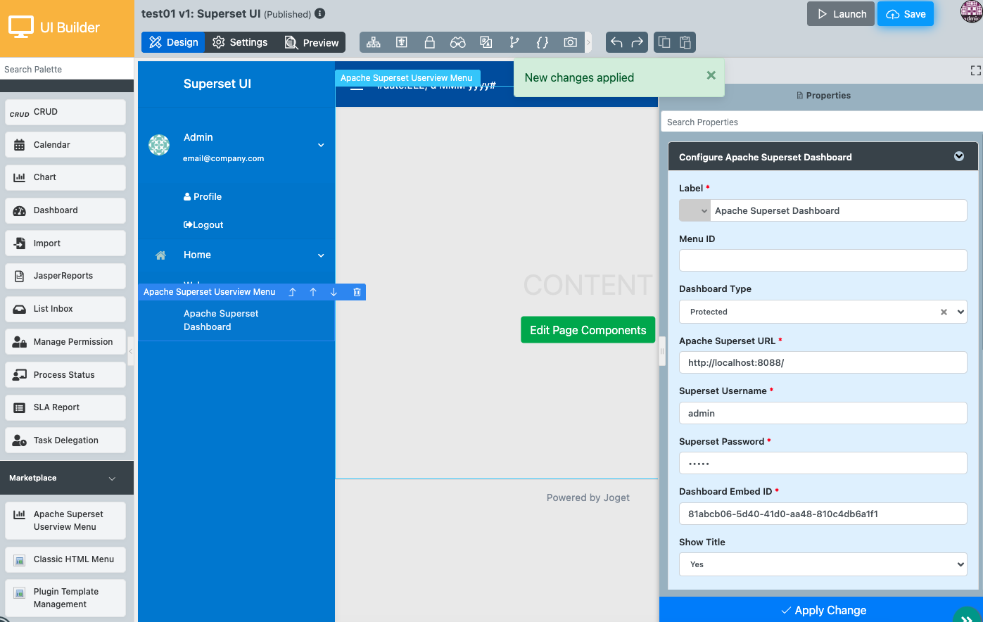Click the binoculars icon in toolbar
This screenshot has height=622, width=983.
click(x=457, y=42)
